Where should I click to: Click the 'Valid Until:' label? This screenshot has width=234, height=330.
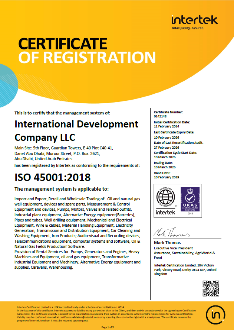pyautogui.click(x=162, y=173)
